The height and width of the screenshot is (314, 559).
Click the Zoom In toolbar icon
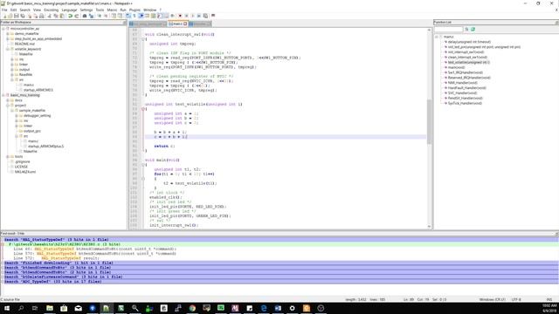99,16
